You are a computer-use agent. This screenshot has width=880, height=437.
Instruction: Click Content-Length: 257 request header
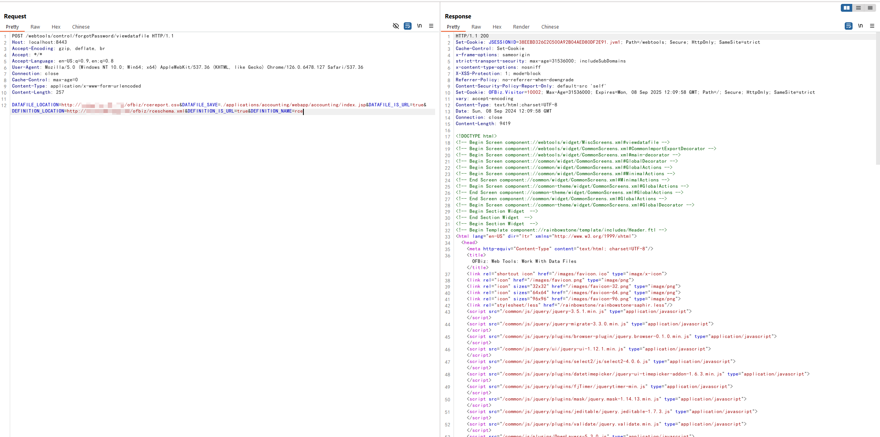(38, 92)
